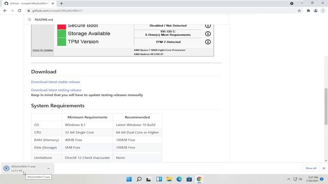Open taskbar Search

pos(139,179)
